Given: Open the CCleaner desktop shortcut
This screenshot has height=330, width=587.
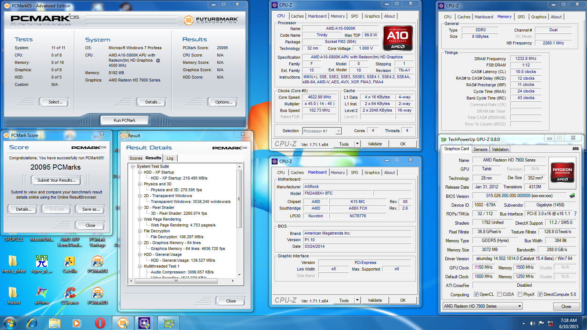Looking at the screenshot, I should [x=69, y=295].
